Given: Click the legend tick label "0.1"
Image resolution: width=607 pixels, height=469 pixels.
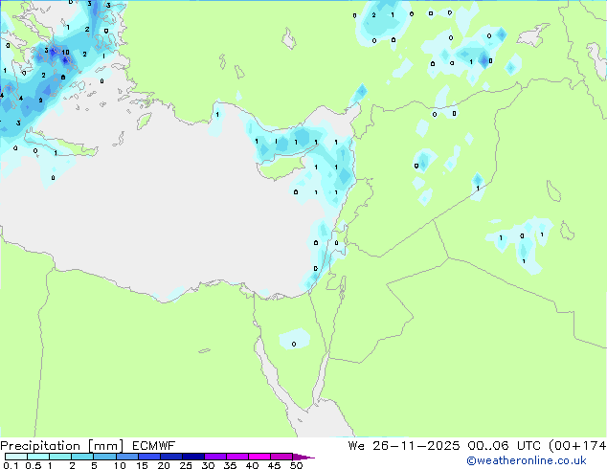Looking at the screenshot, I should (x=11, y=465).
